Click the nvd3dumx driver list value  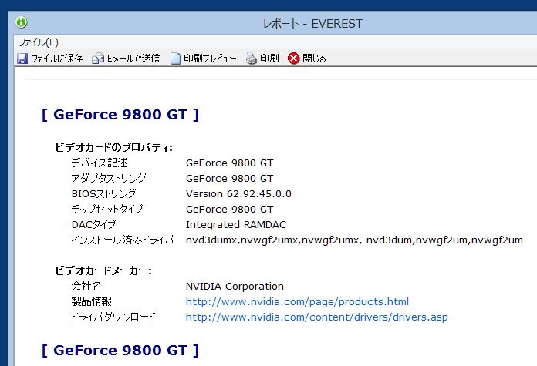click(x=354, y=240)
